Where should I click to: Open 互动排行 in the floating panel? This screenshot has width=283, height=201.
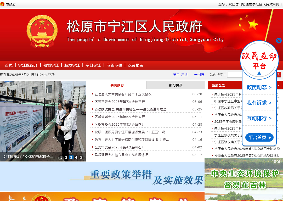(259, 118)
